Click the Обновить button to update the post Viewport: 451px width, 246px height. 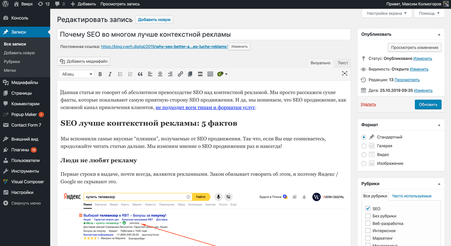(428, 104)
